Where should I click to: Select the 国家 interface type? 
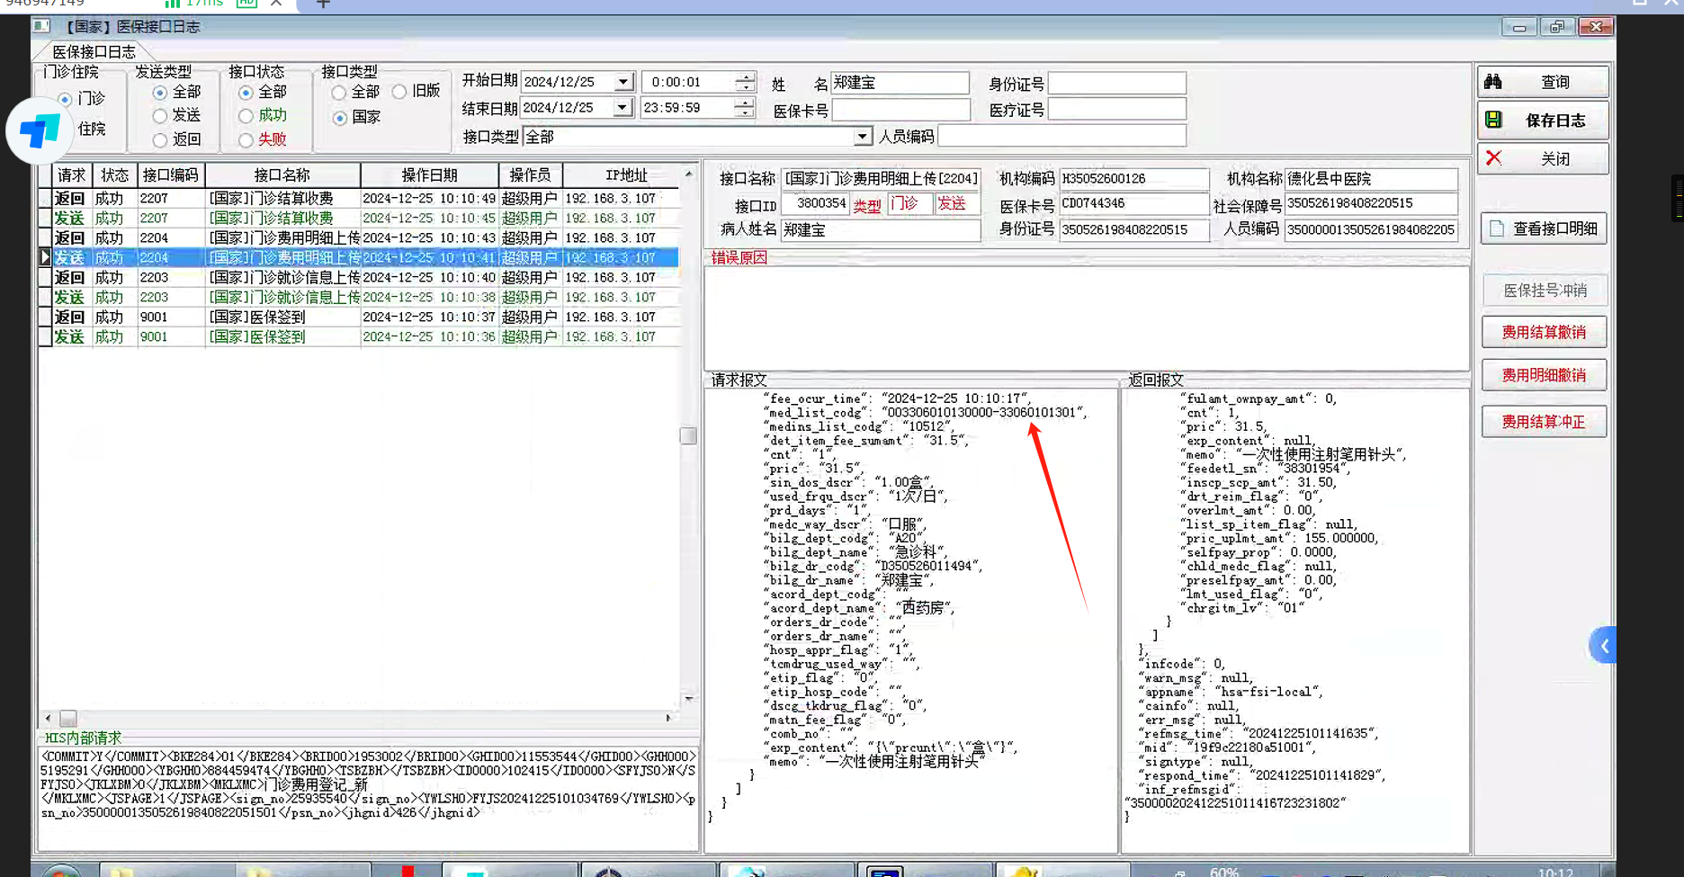pyautogui.click(x=339, y=118)
